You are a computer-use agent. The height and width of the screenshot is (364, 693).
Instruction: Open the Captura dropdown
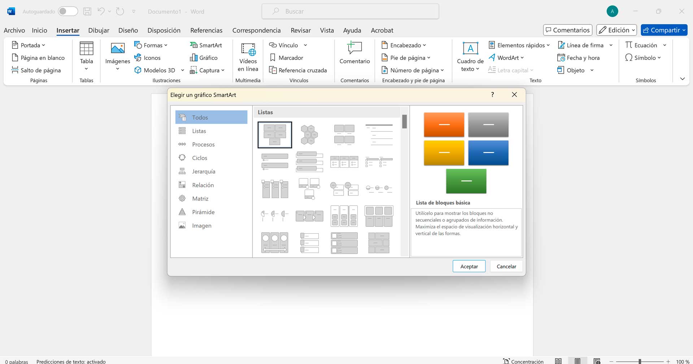click(x=223, y=70)
